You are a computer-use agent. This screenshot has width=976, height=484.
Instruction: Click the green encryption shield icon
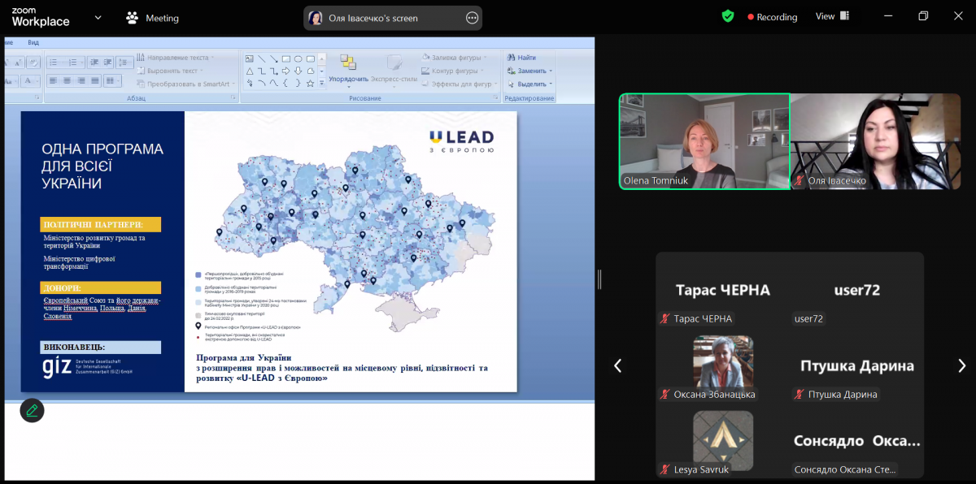[x=728, y=16]
